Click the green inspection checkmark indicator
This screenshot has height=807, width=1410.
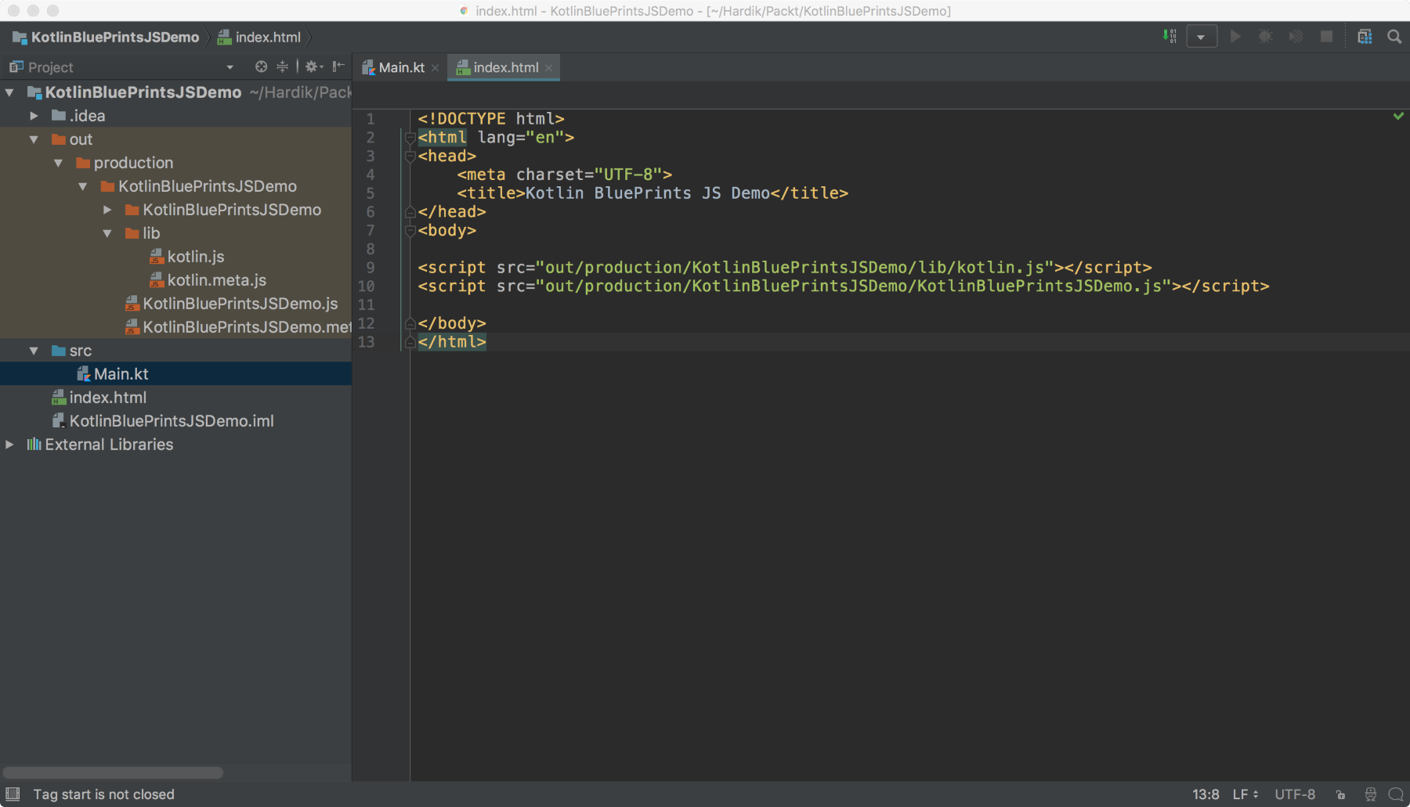click(1398, 116)
